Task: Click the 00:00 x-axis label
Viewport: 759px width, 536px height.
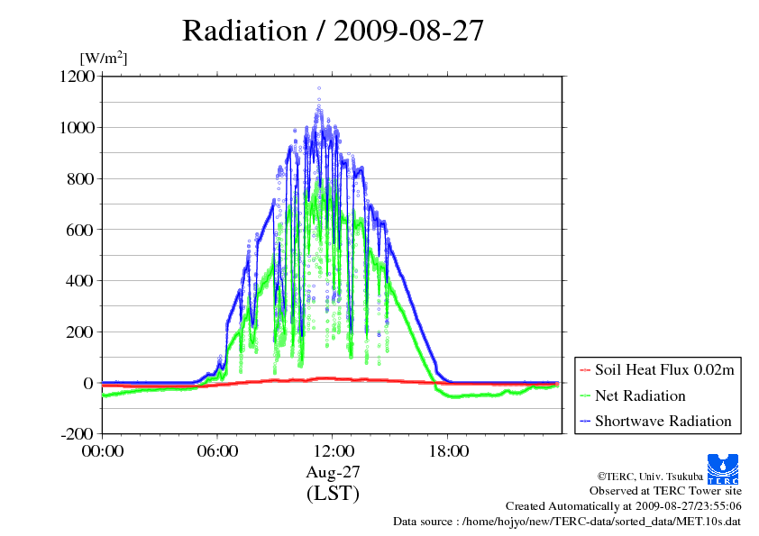Action: (x=103, y=451)
